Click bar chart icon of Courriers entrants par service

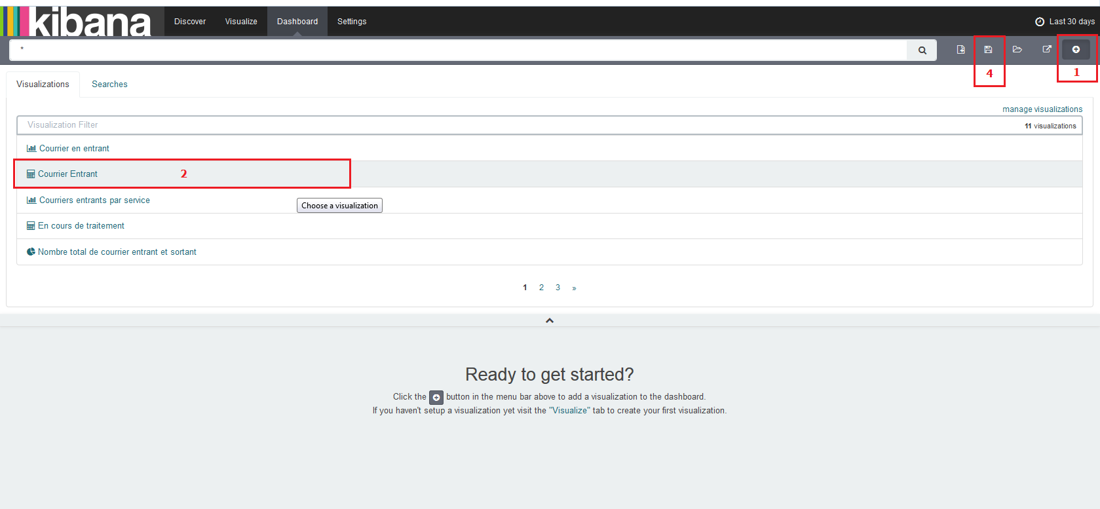point(31,200)
